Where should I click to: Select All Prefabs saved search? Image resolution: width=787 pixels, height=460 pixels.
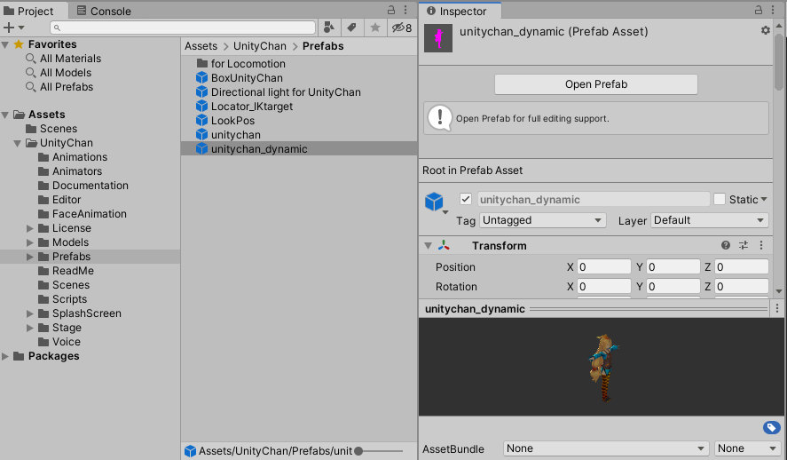(x=67, y=87)
